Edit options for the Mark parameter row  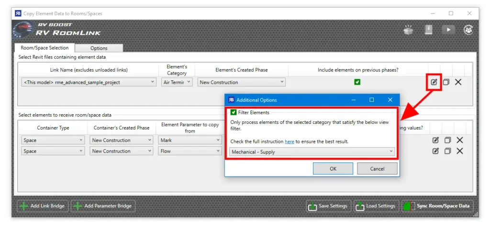click(435, 140)
